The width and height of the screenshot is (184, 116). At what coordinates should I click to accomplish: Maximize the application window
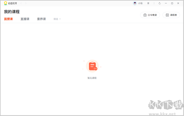tap(172, 3)
